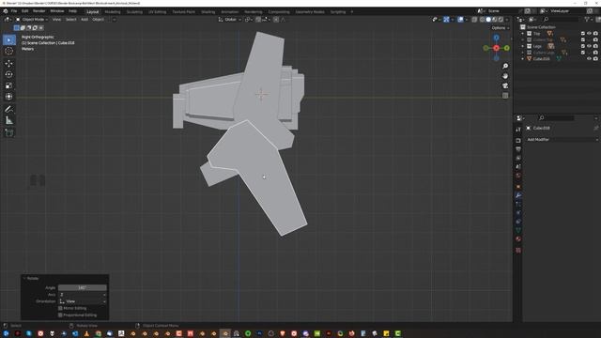This screenshot has width=601, height=338.
Task: Select the 3D Cursor tool
Action: 9,51
